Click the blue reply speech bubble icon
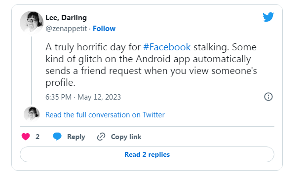The width and height of the screenshot is (303, 179). 57,136
